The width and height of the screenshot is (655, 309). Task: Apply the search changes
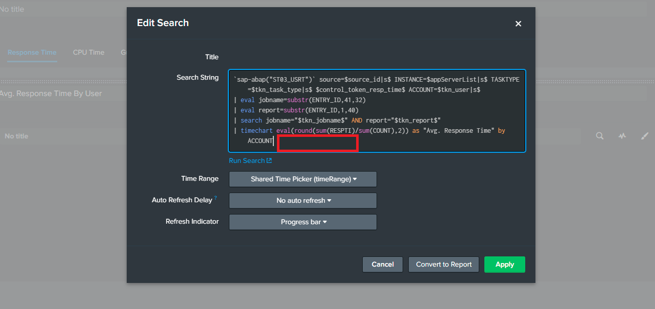click(504, 265)
